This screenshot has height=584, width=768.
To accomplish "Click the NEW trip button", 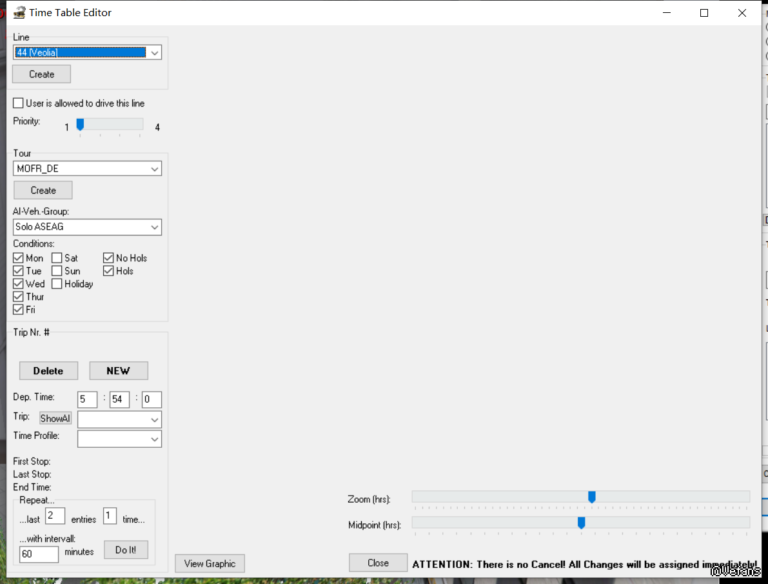I will (119, 370).
